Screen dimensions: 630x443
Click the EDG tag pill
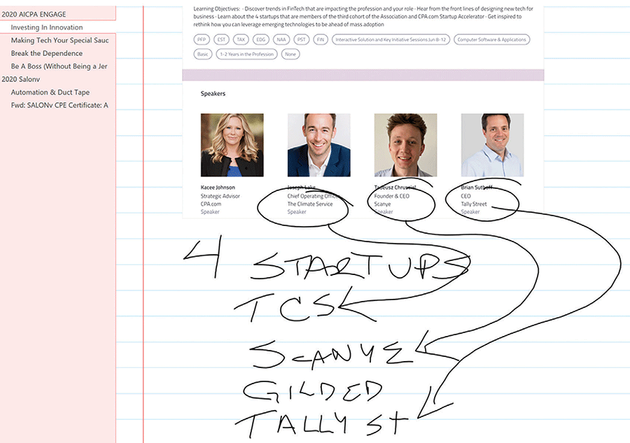point(261,39)
